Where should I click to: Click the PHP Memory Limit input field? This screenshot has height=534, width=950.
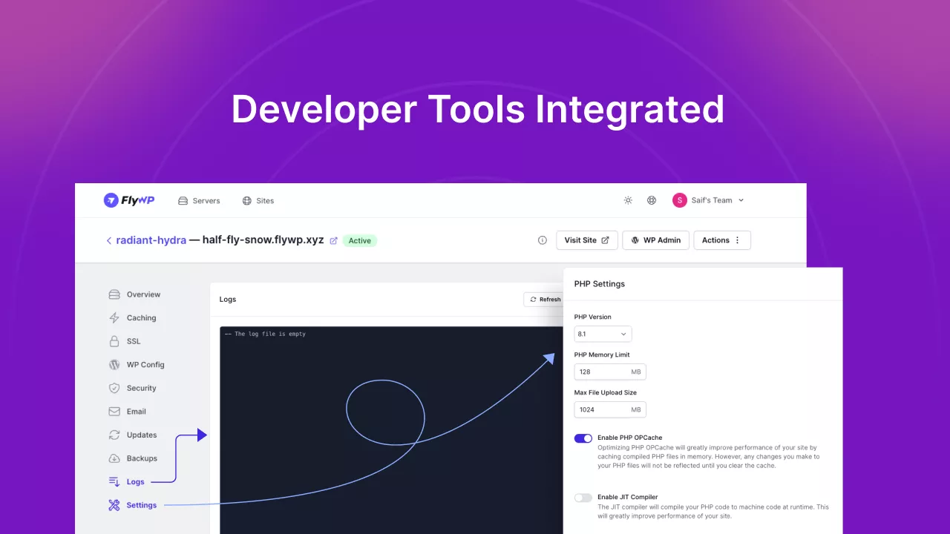click(x=601, y=372)
